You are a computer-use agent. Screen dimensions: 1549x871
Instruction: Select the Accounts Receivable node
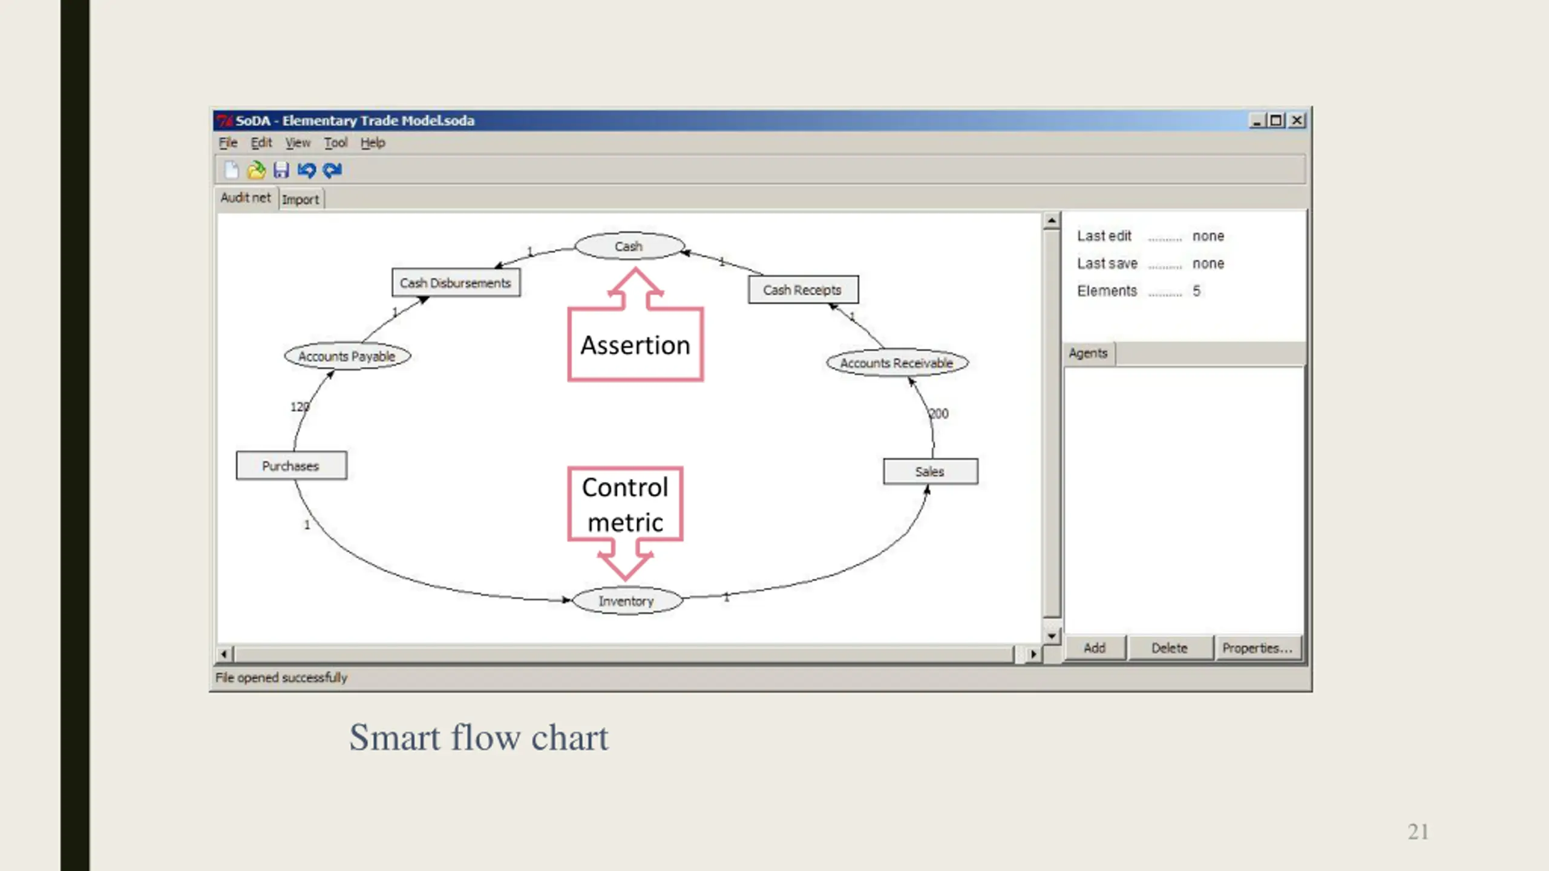point(897,363)
